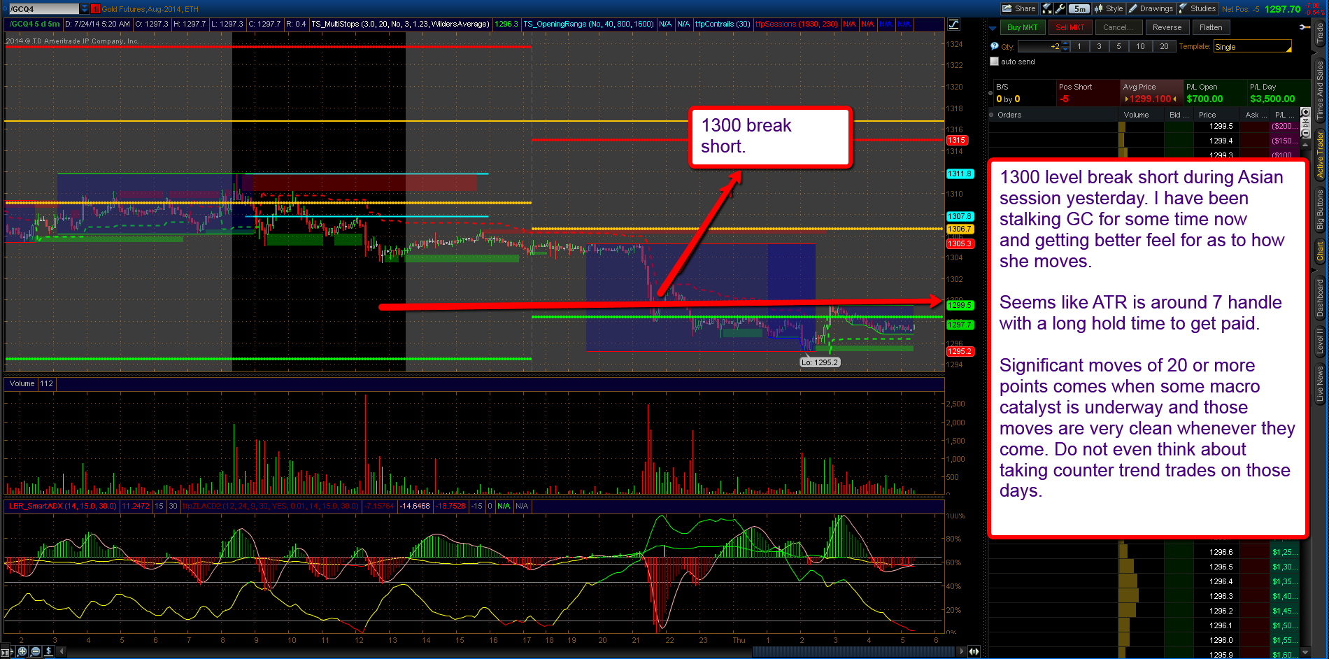1329x659 pixels.
Task: Click the blue help question-mark icon by Qty
Action: (x=995, y=46)
